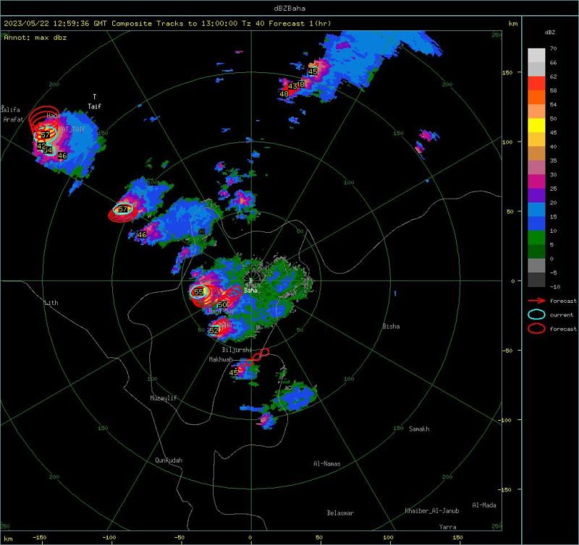Screen dimensions: 579x545
Task: Click the 'Forecast 1(hr)' header text
Action: click(300, 23)
